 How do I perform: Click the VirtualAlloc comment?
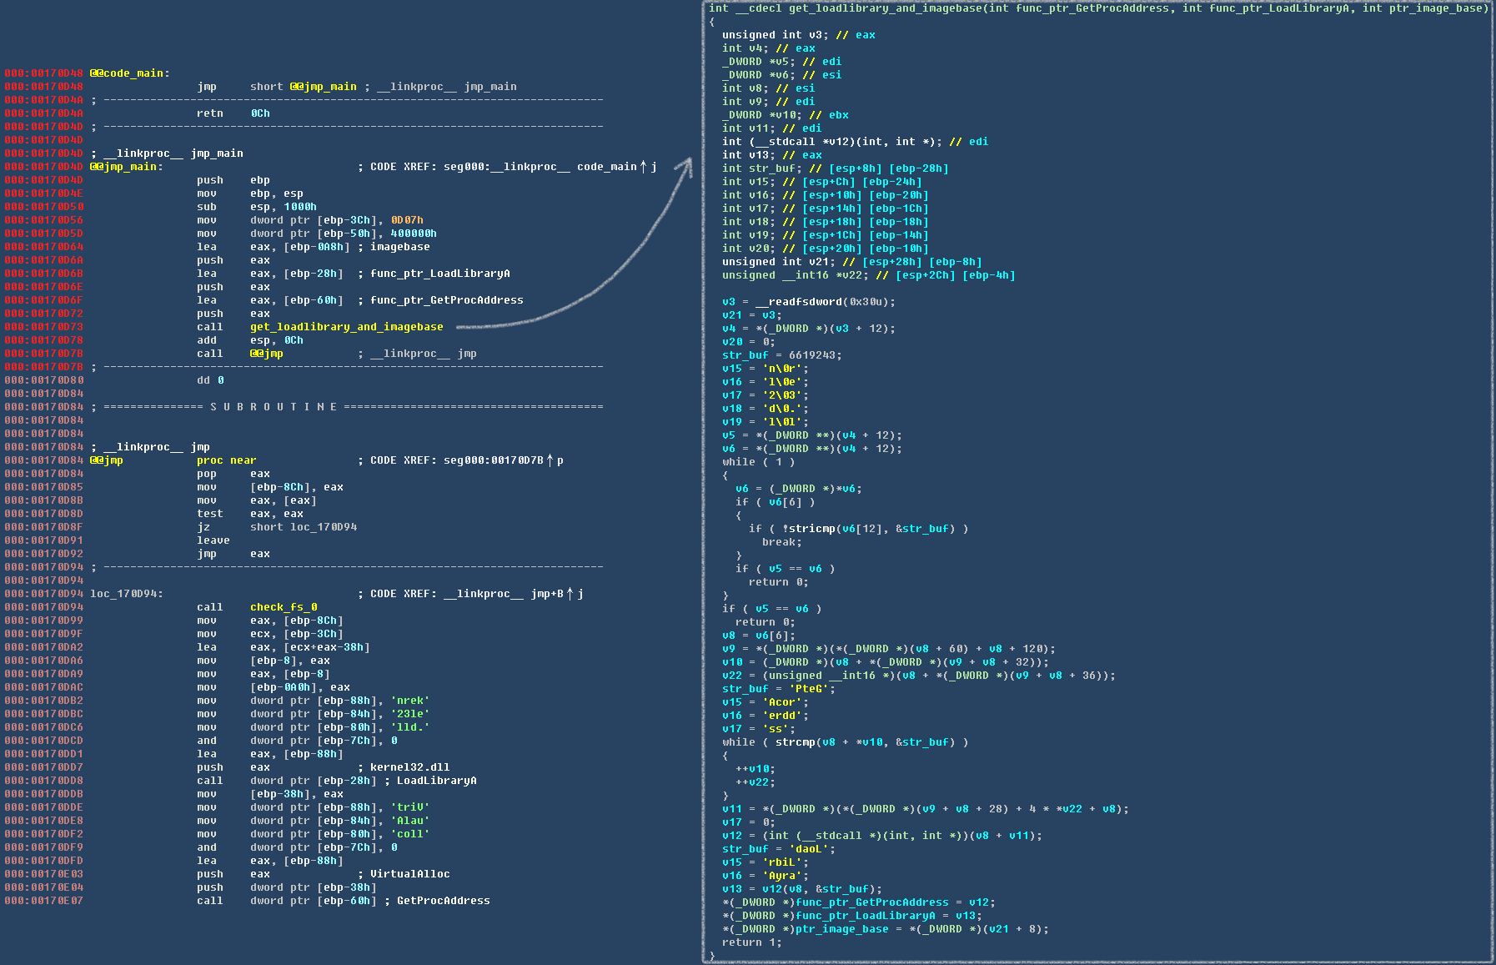(409, 874)
